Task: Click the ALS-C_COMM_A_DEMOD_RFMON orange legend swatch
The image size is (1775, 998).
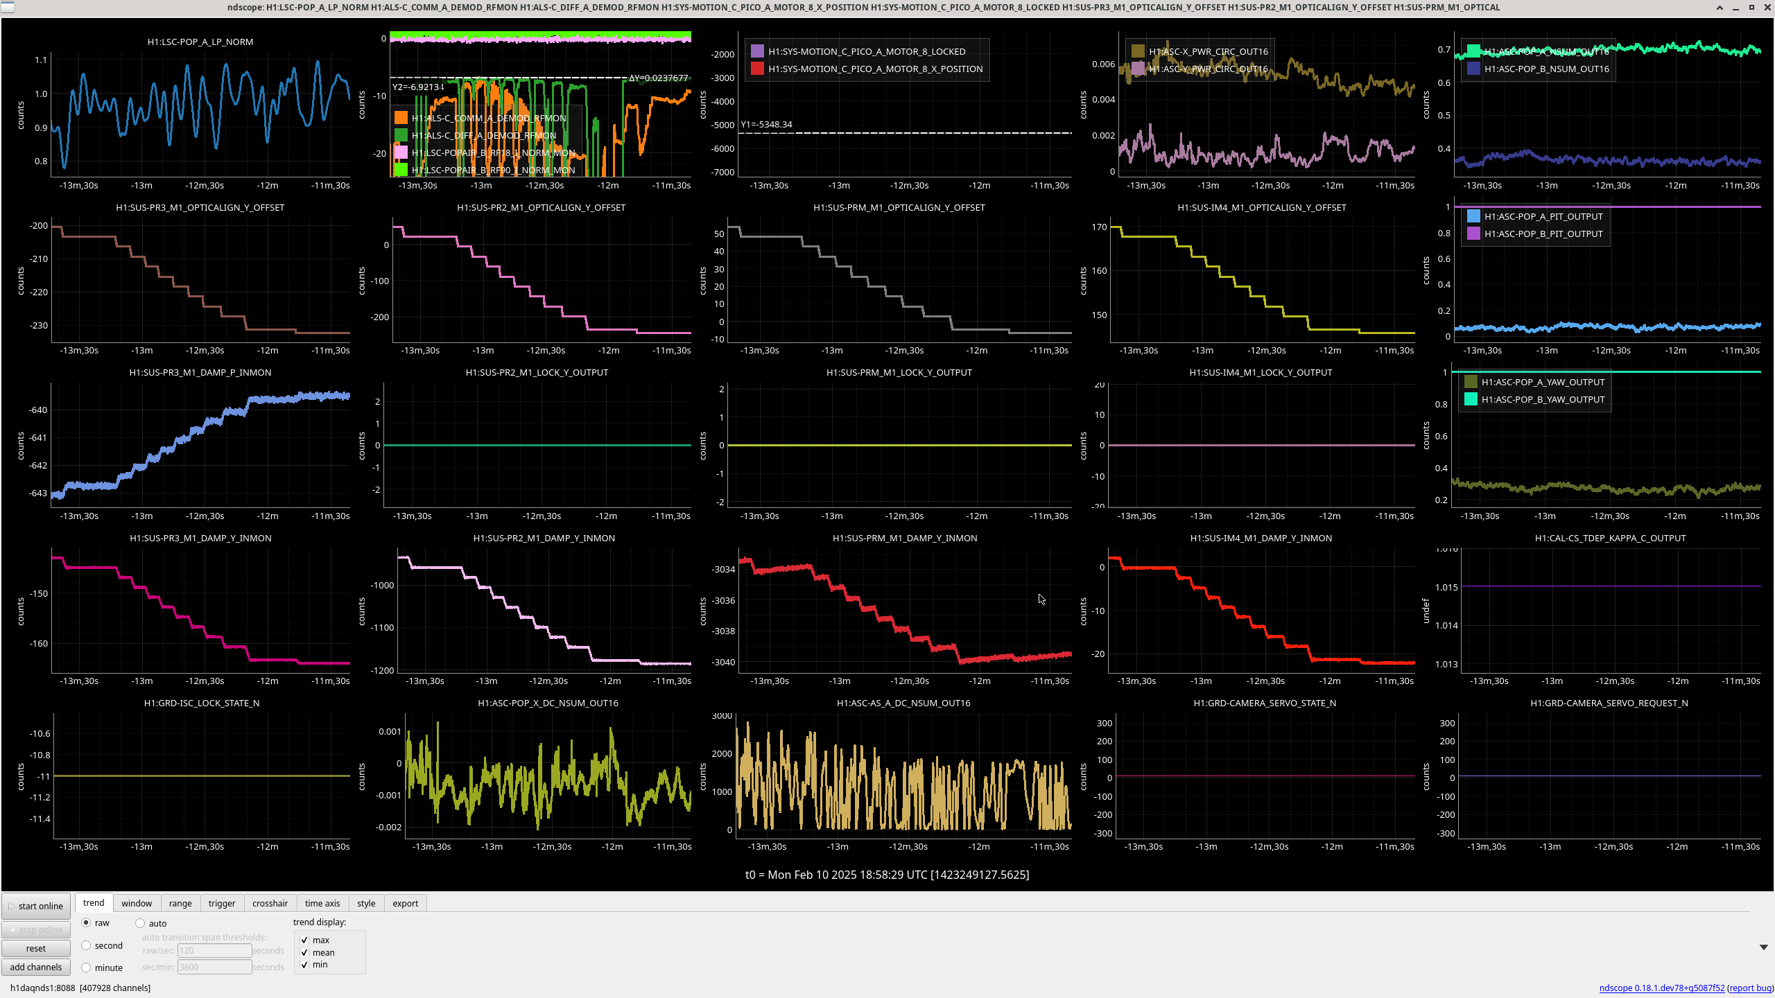Action: pyautogui.click(x=401, y=118)
